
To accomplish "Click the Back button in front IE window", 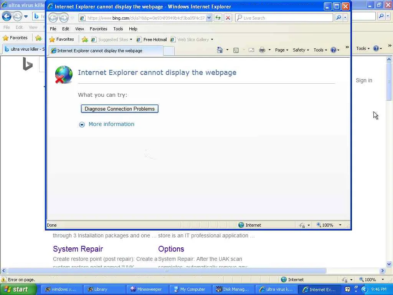I will [x=53, y=18].
